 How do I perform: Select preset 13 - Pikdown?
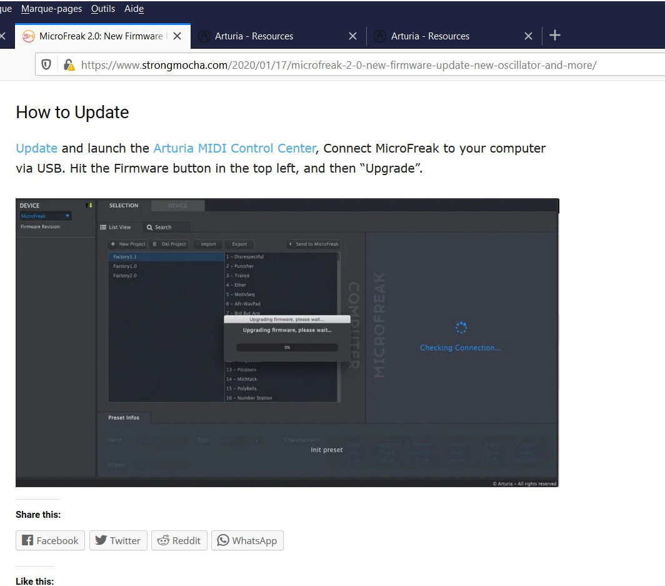coord(281,370)
